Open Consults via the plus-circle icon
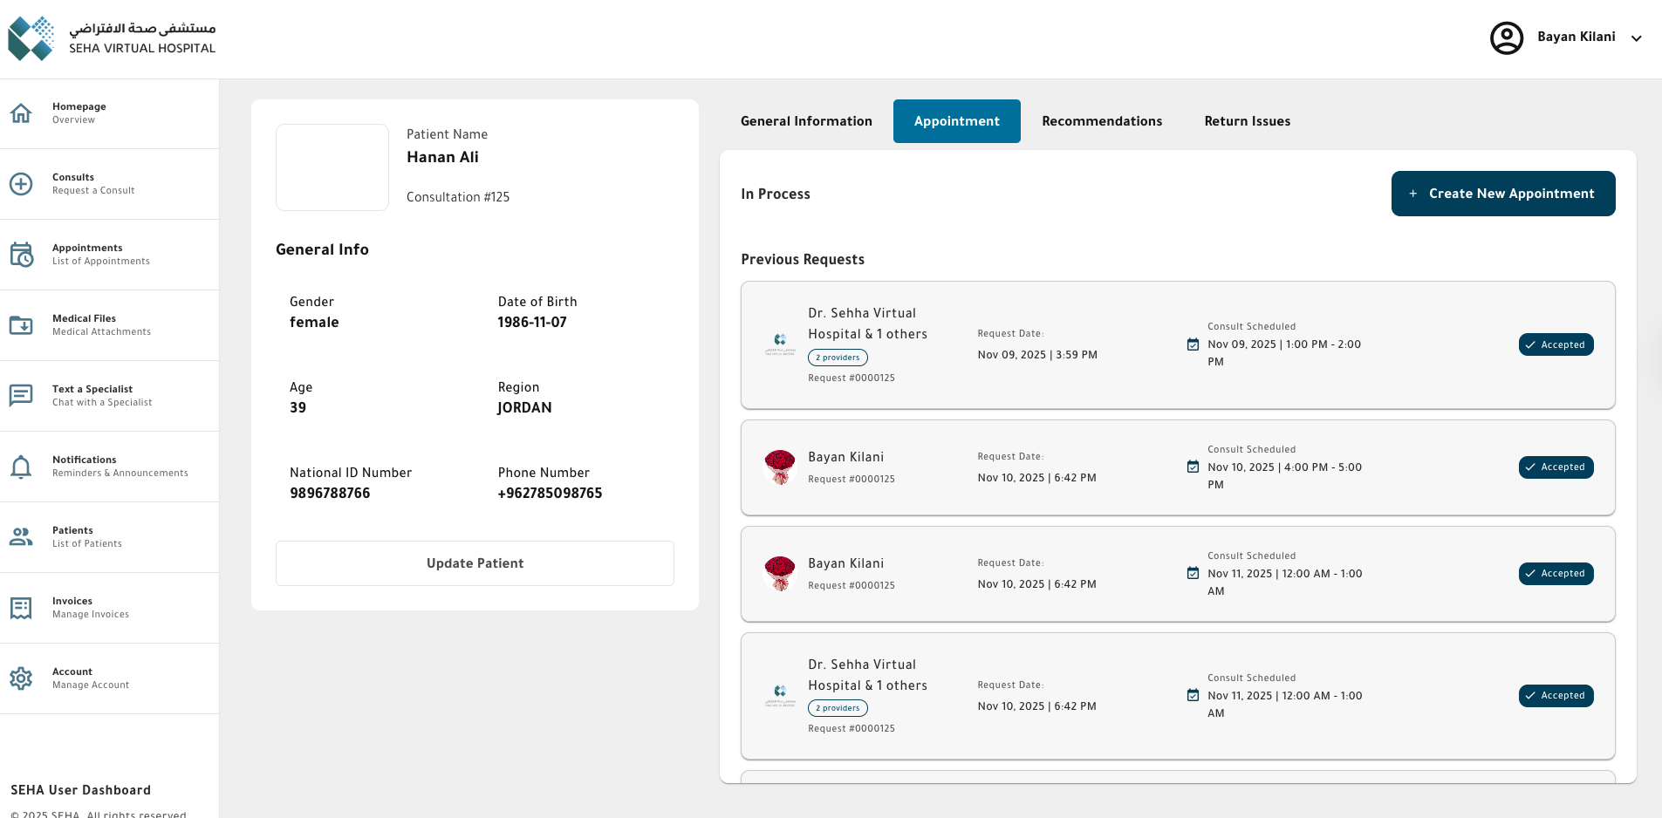The height and width of the screenshot is (818, 1662). (21, 184)
